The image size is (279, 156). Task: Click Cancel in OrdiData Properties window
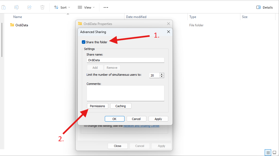coord(139,146)
